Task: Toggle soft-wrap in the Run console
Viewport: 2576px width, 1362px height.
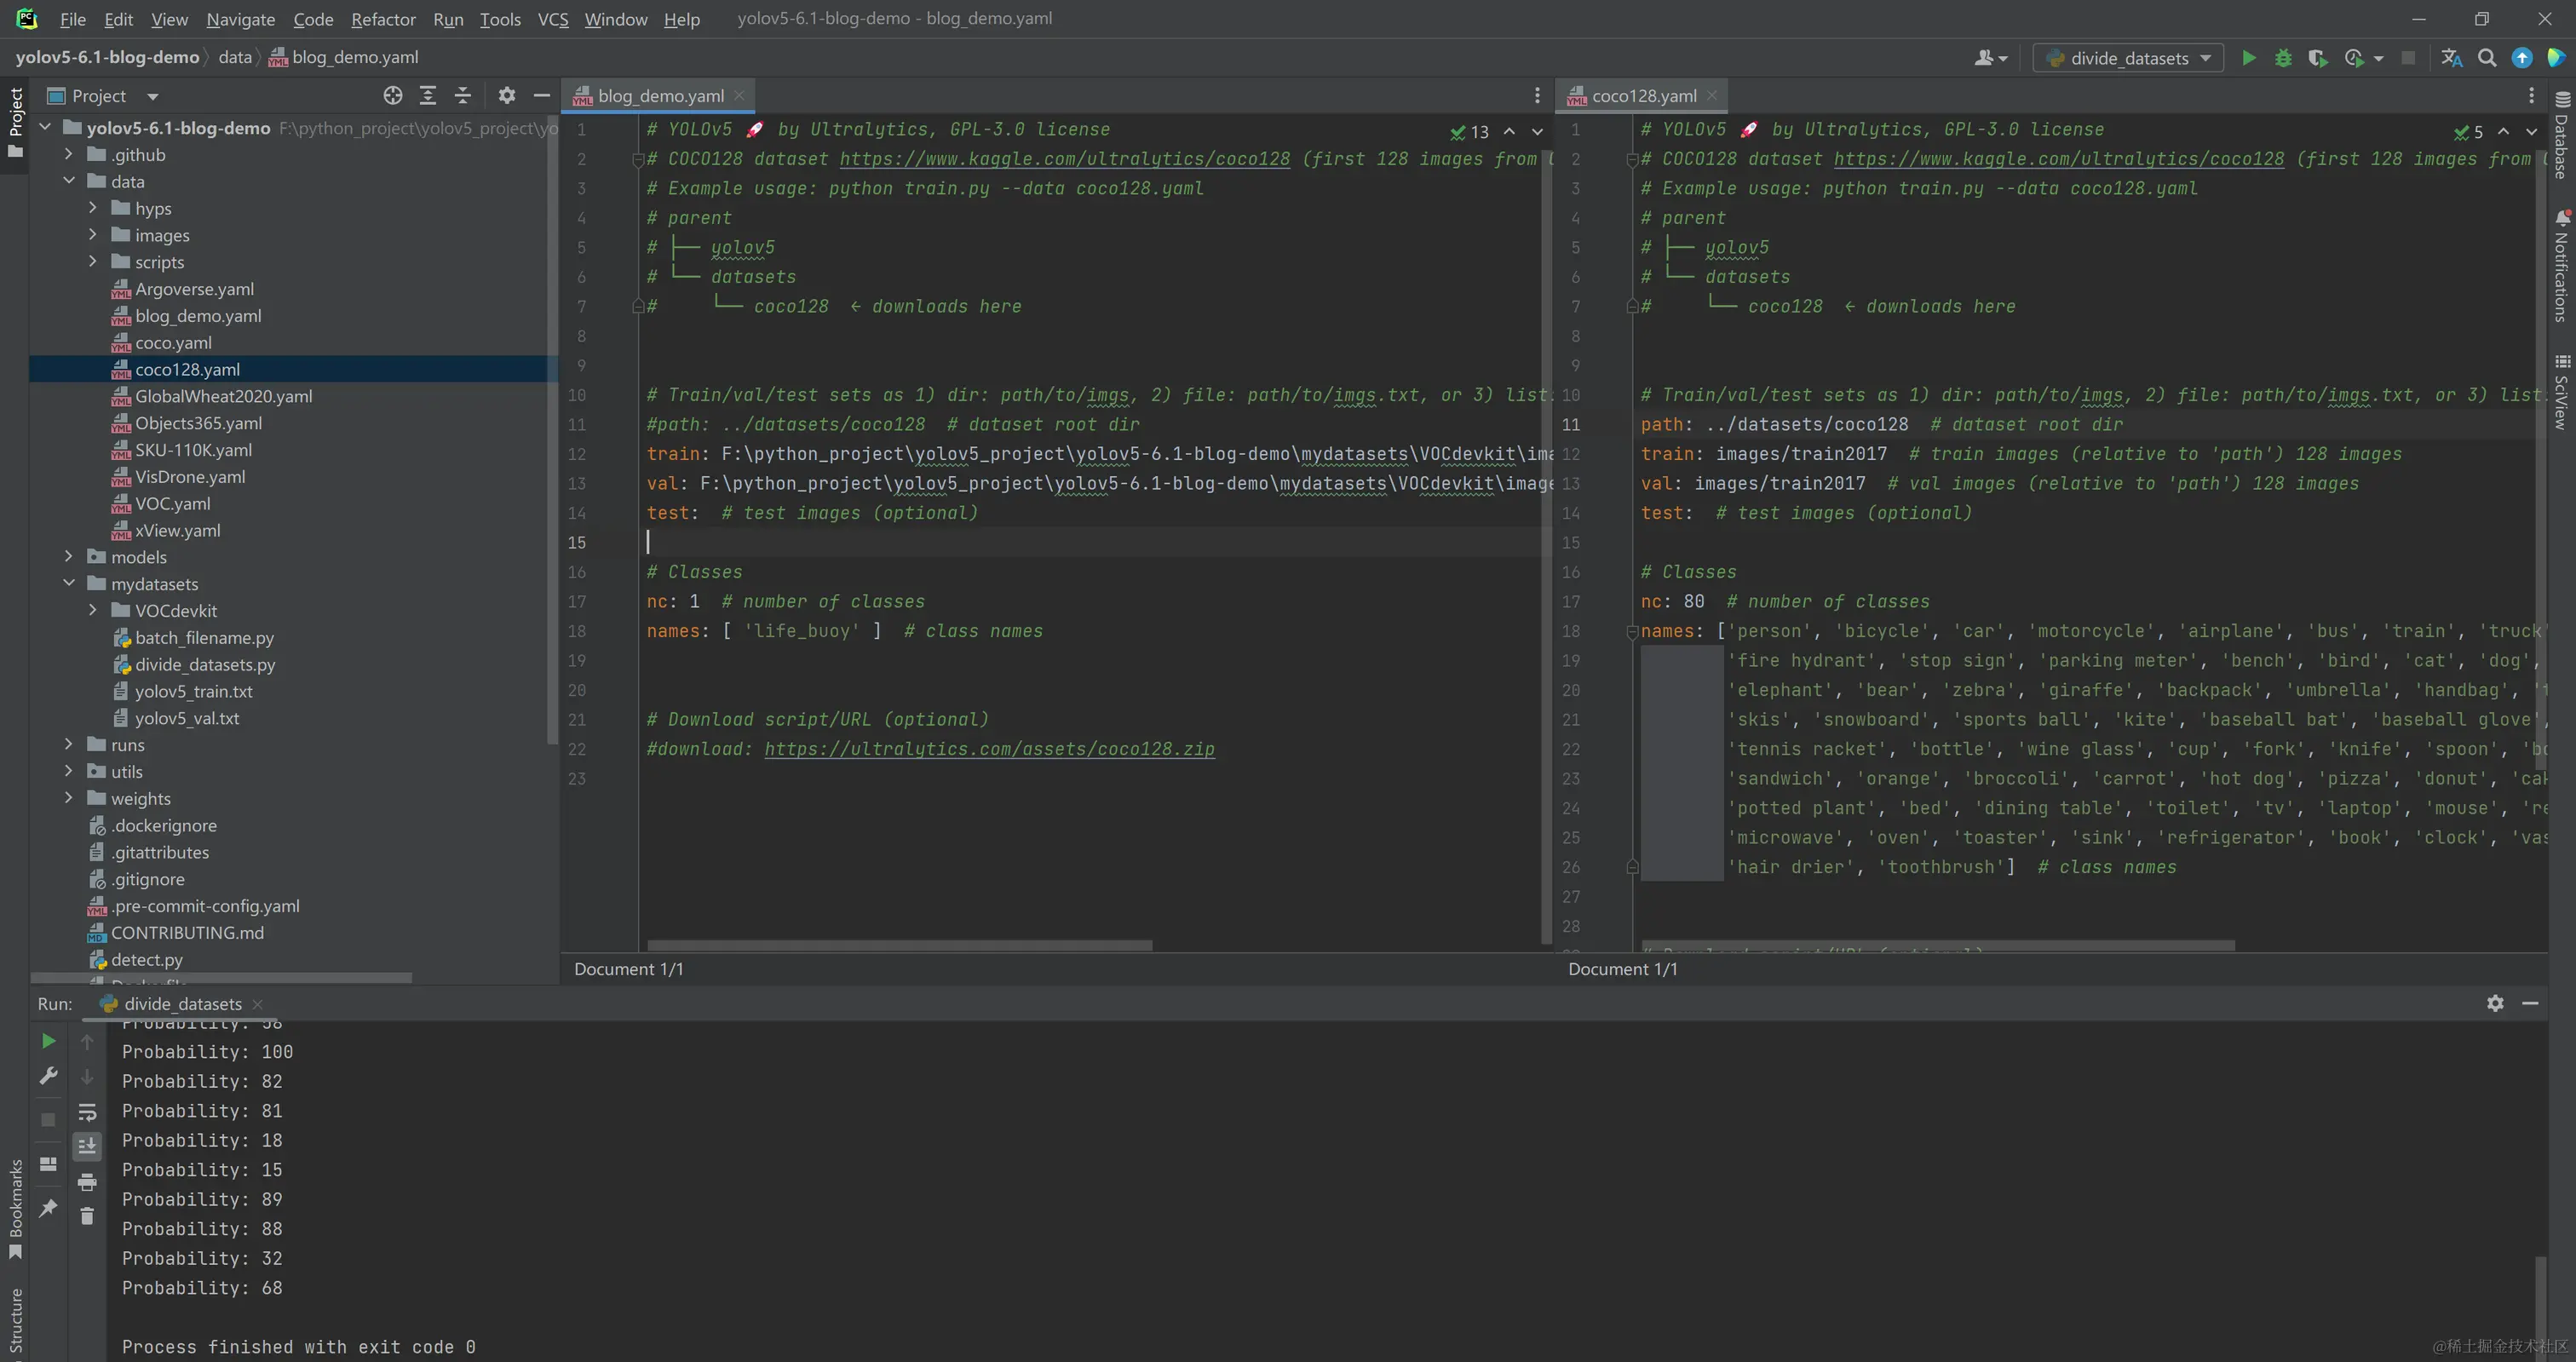Action: 87,1112
